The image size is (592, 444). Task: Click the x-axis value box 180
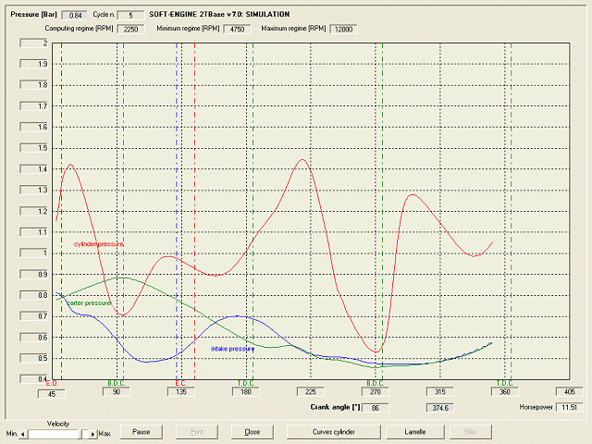point(246,391)
